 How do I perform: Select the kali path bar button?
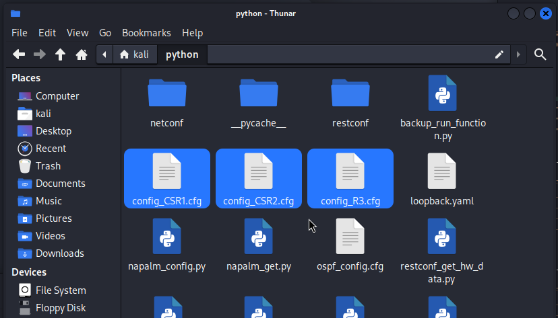point(135,54)
